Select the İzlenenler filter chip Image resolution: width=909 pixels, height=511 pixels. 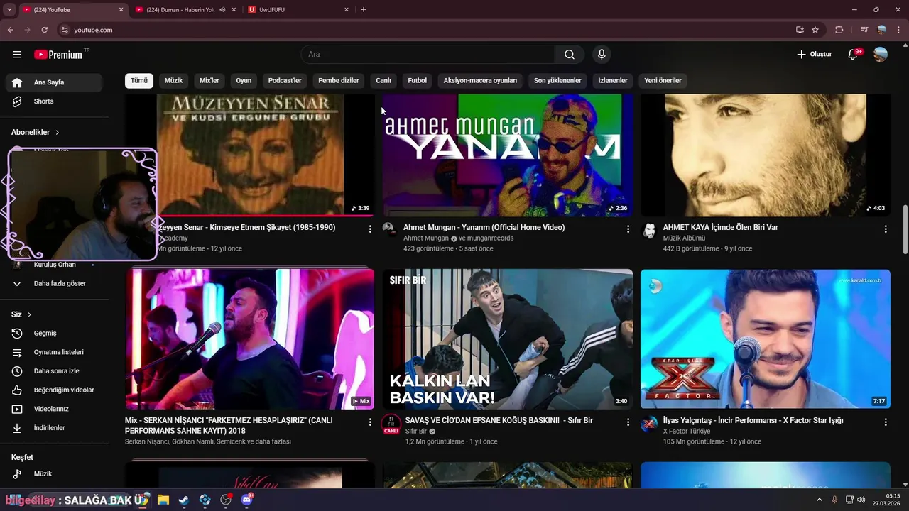click(x=613, y=81)
